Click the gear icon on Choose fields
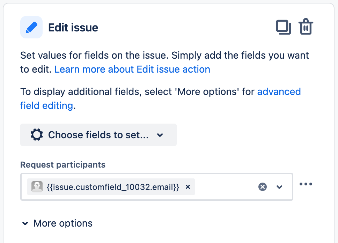This screenshot has height=243, width=338. click(37, 135)
